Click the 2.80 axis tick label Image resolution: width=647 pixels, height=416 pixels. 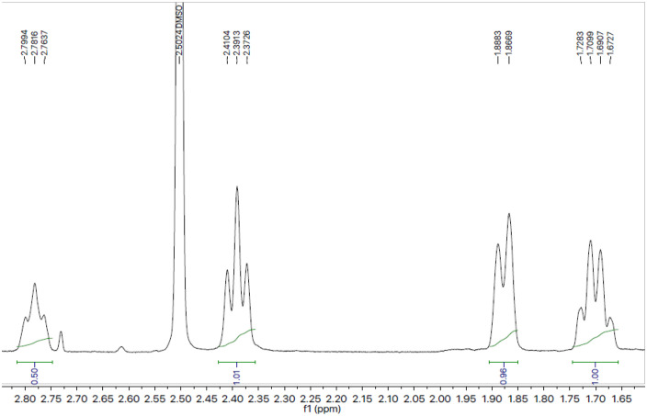click(x=26, y=399)
